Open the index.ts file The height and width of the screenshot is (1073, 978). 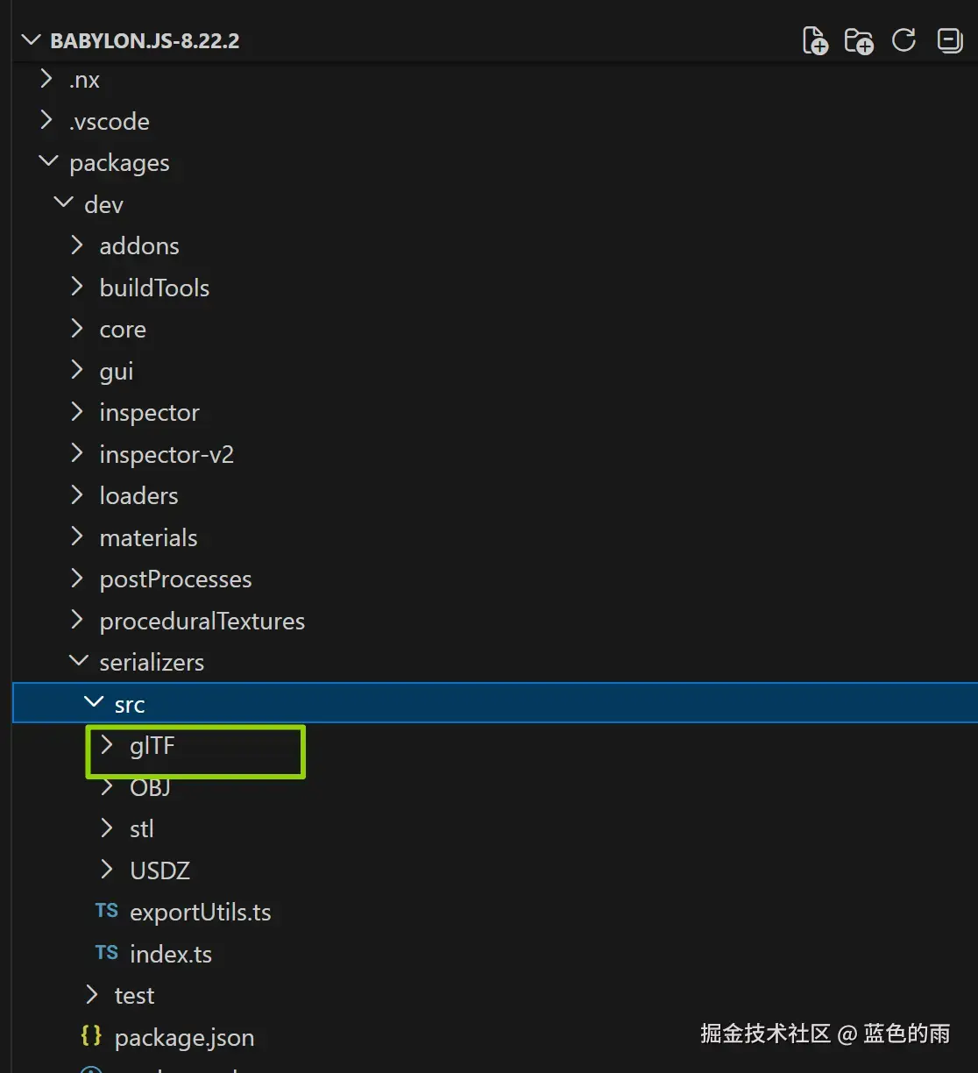coord(171,954)
